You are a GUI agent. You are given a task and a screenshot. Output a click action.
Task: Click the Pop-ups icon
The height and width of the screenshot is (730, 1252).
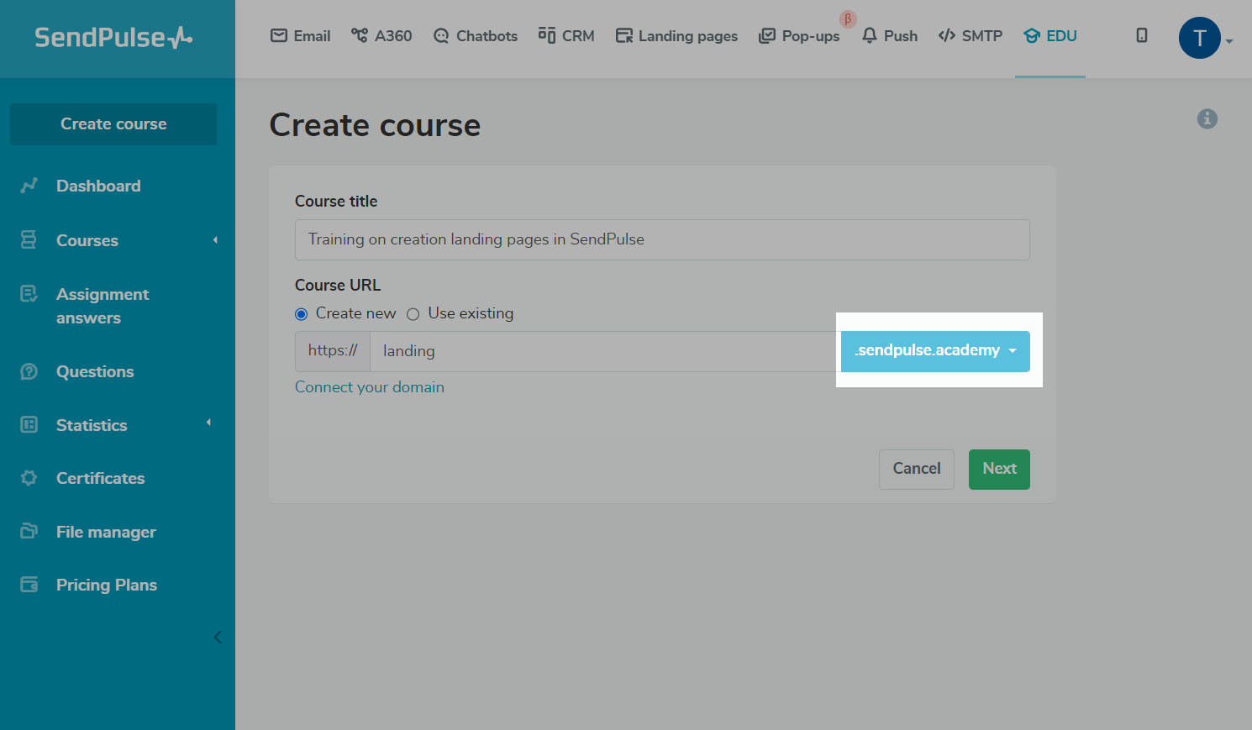click(767, 35)
